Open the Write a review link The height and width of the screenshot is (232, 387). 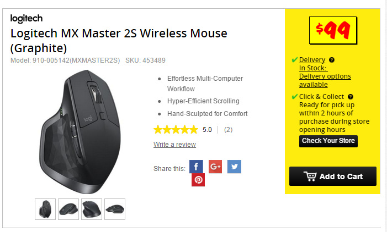[174, 145]
